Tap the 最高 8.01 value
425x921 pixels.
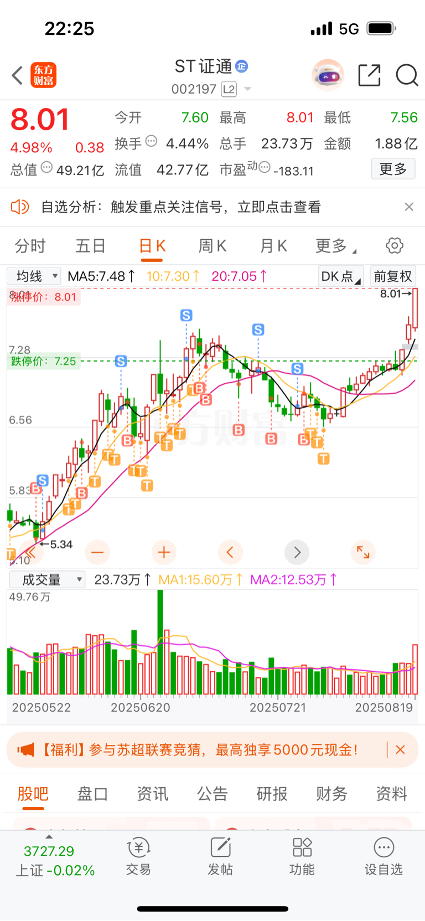(x=300, y=118)
